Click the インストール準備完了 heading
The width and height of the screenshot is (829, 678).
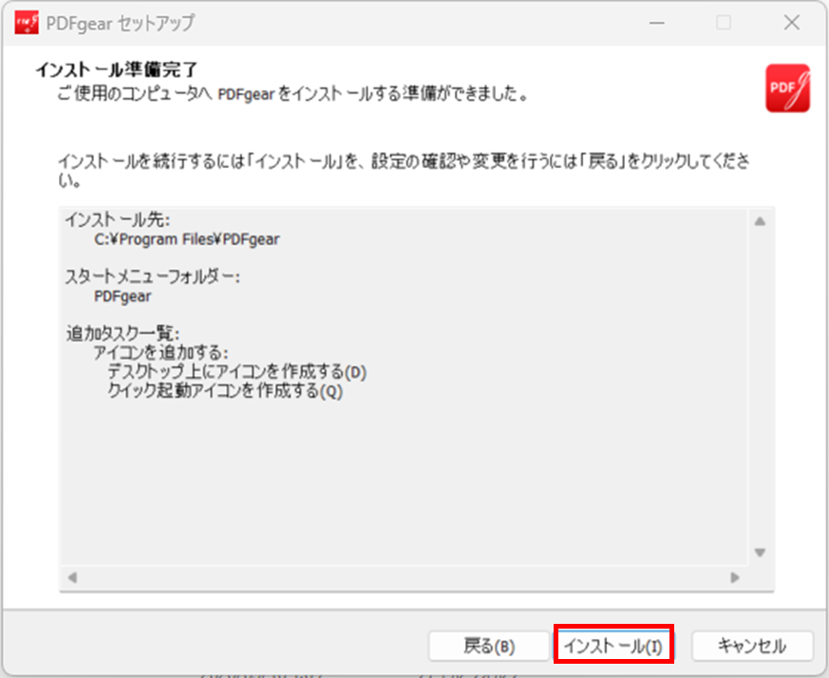pyautogui.click(x=116, y=69)
